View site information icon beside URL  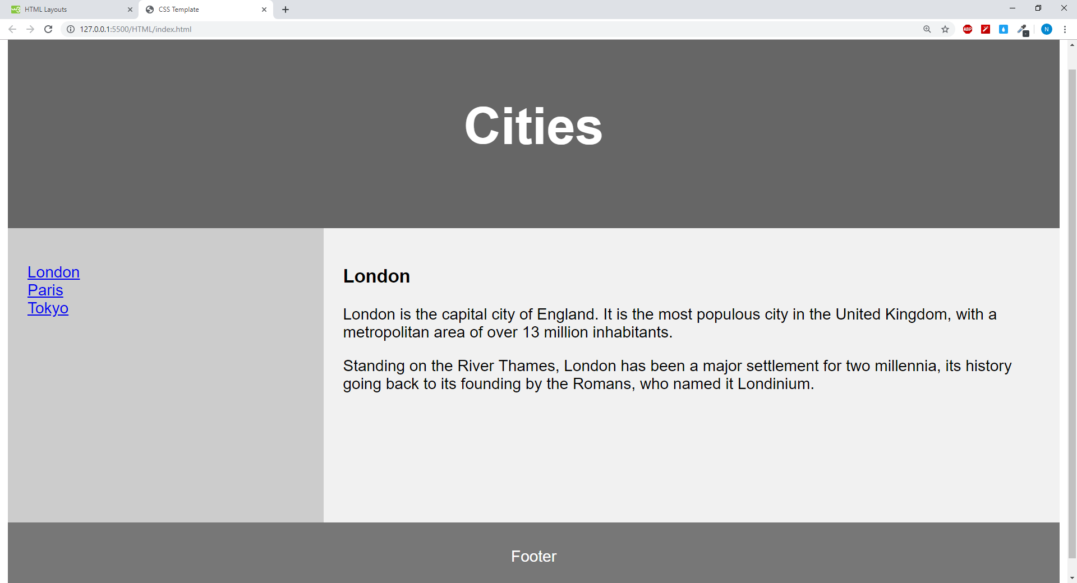click(x=71, y=29)
